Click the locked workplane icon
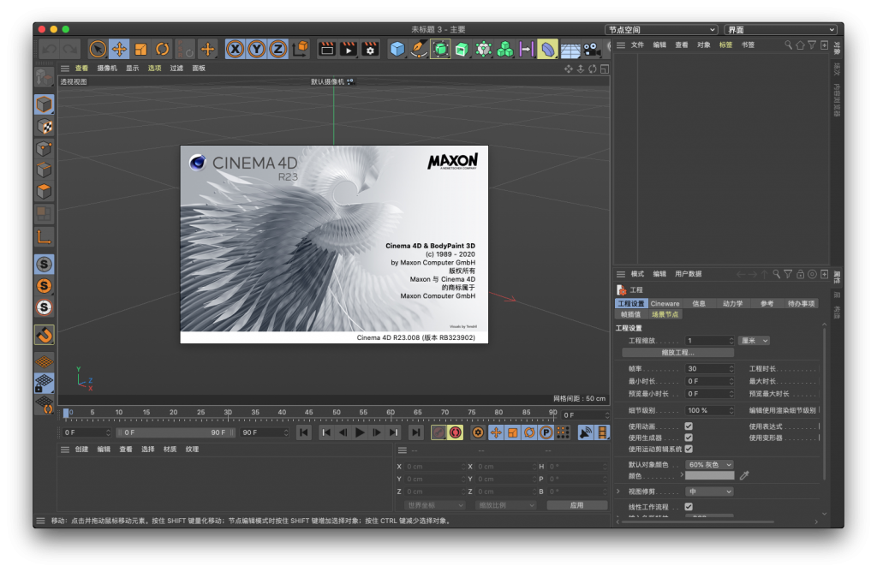Image resolution: width=877 pixels, height=572 pixels. pyautogui.click(x=45, y=383)
